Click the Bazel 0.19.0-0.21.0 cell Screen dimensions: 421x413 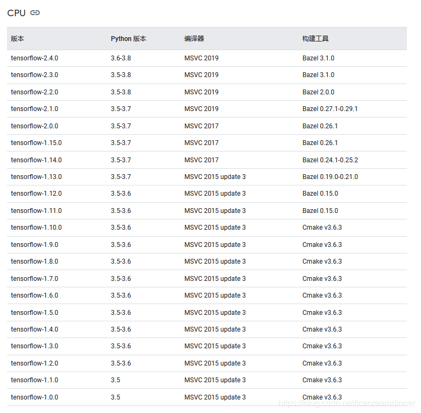point(330,177)
